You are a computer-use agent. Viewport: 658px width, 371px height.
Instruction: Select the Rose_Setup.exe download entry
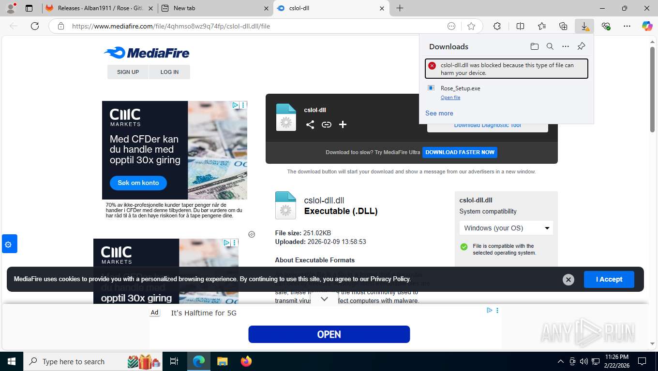click(x=507, y=92)
